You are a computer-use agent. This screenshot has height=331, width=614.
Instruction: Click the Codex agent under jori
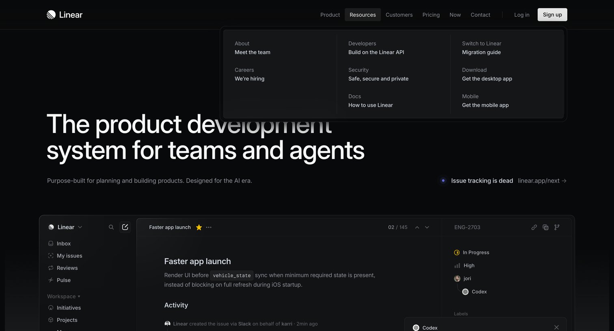[475, 292]
